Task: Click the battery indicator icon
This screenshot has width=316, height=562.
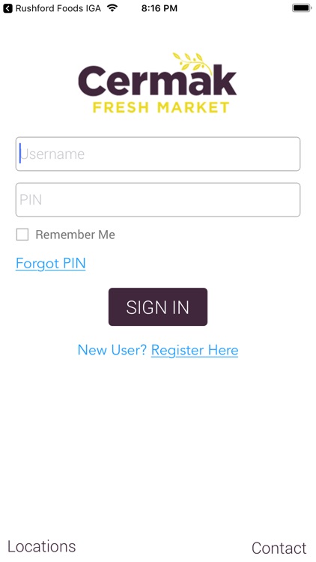Action: pos(302,8)
